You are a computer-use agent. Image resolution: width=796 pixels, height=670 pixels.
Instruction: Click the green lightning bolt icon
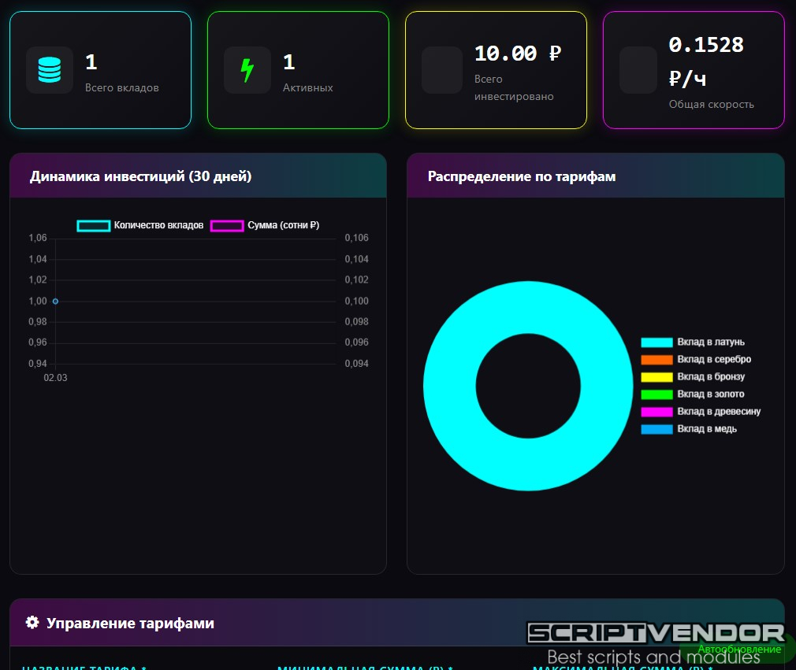(247, 70)
